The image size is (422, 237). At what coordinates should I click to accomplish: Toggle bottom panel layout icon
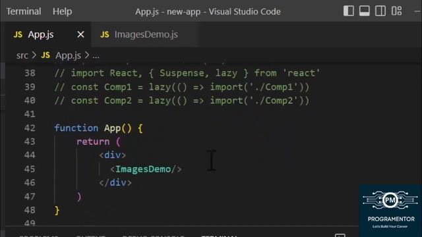365,11
